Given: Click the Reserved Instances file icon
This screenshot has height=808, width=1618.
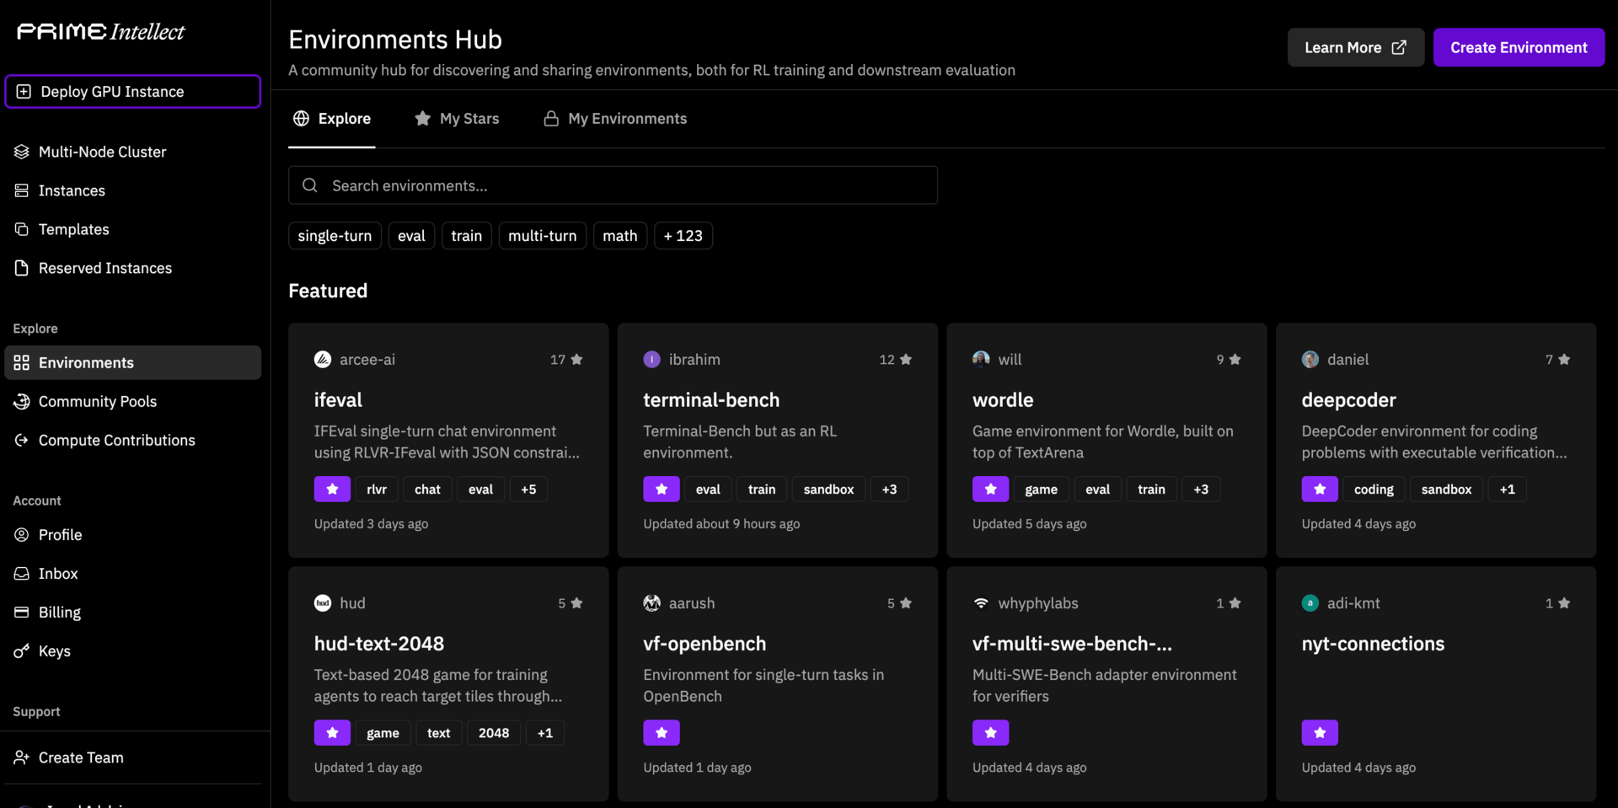Looking at the screenshot, I should click(x=22, y=268).
